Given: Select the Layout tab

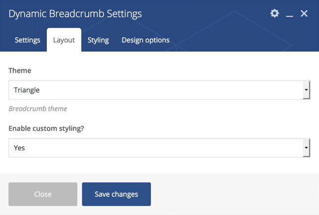Looking at the screenshot, I should coord(64,40).
